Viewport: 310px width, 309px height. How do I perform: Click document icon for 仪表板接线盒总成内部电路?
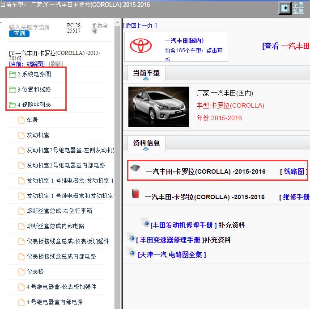21,256
